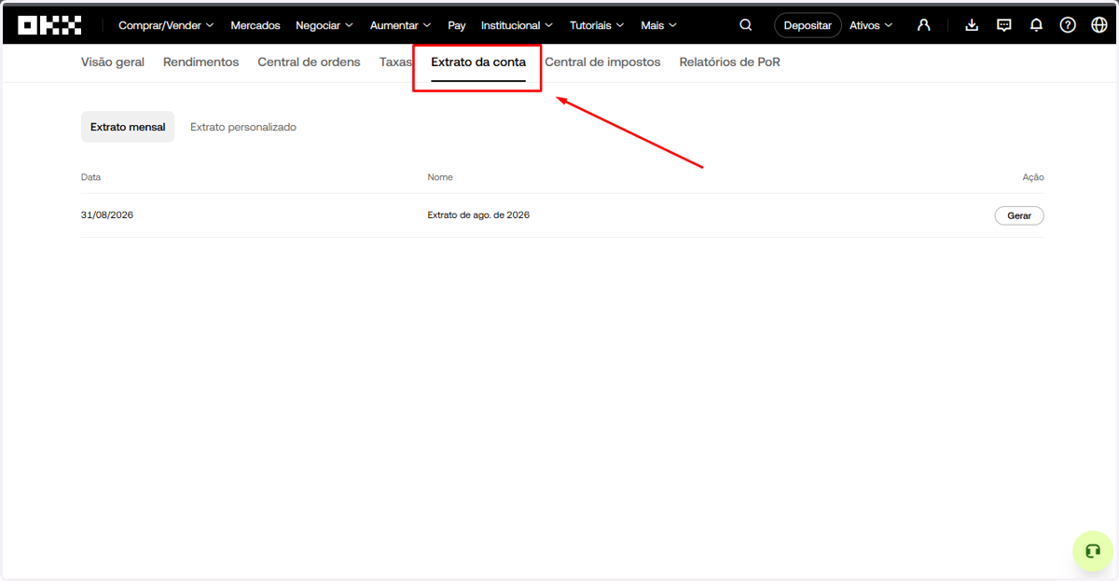Expand the Tutoriais dropdown menu

(597, 25)
